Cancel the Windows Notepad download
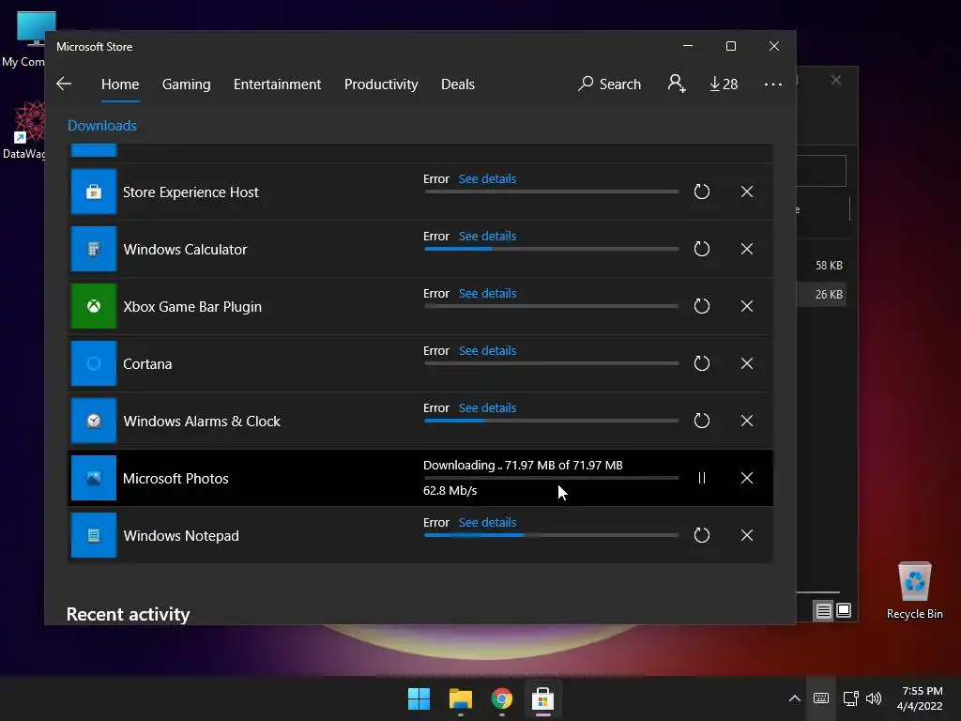Image resolution: width=961 pixels, height=721 pixels. point(746,535)
